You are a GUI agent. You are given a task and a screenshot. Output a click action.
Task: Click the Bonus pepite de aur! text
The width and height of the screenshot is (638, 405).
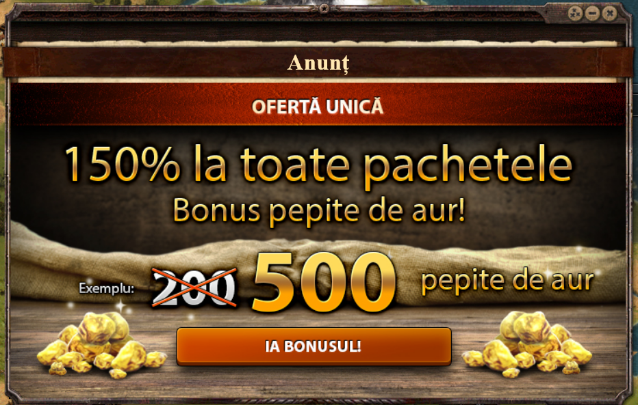tap(318, 211)
